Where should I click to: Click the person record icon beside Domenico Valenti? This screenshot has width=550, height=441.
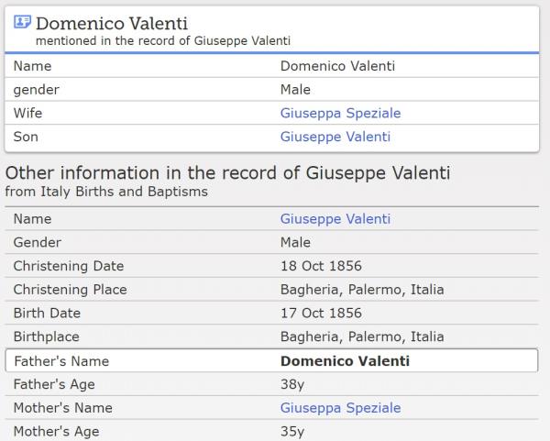[x=22, y=22]
